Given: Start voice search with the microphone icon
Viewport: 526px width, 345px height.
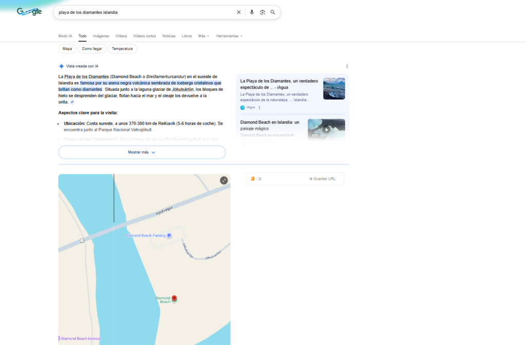Looking at the screenshot, I should pos(252,12).
